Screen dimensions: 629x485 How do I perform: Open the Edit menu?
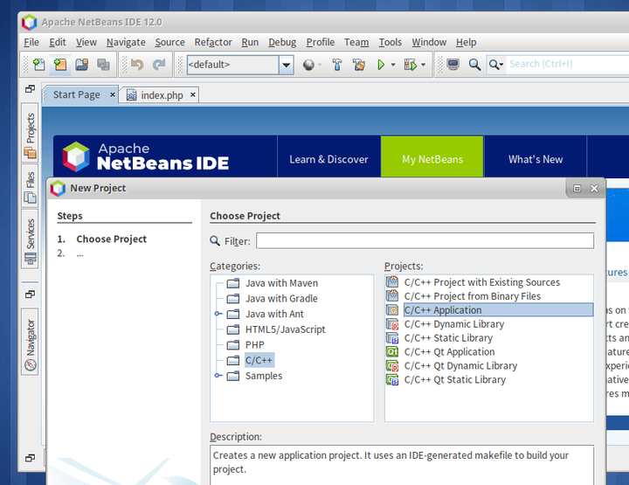tap(58, 42)
